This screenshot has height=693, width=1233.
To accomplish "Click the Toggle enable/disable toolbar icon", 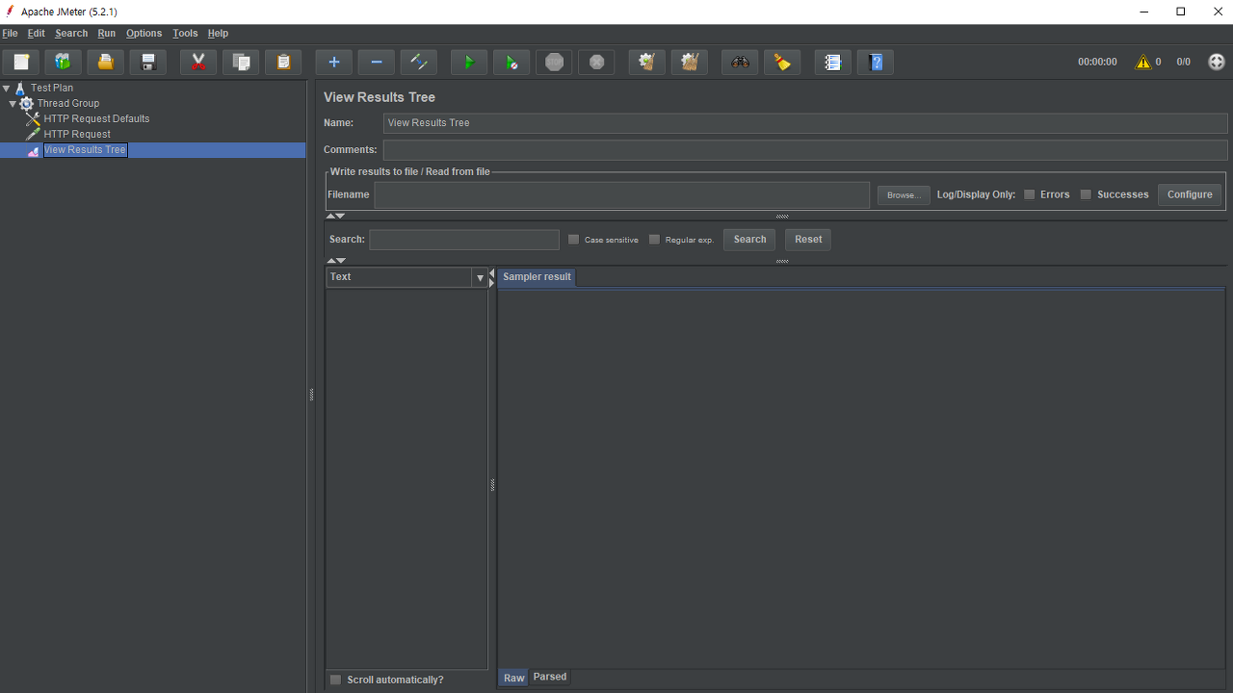I will [419, 63].
